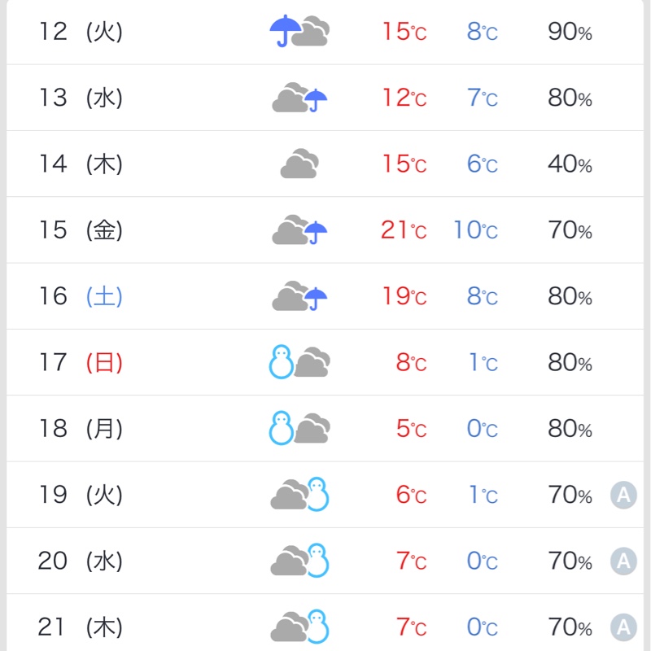Tap the A reliability badge on day 20
The height and width of the screenshot is (651, 651).
pos(623,561)
